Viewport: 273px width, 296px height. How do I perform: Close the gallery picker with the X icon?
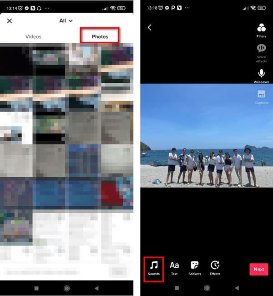(10, 21)
